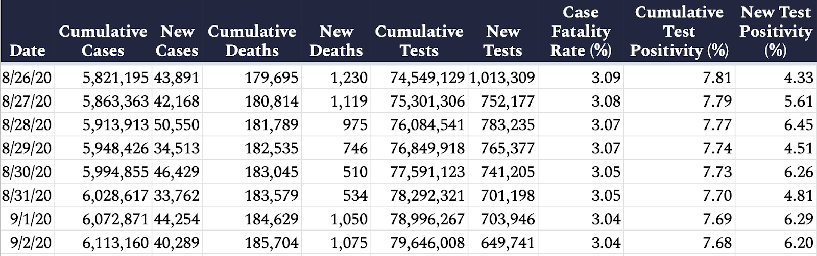Image resolution: width=817 pixels, height=256 pixels.
Task: Click the Cumulative Test Positivity (%) header
Action: tap(679, 31)
